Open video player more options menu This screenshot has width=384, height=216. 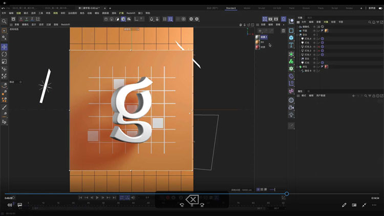pos(375,205)
